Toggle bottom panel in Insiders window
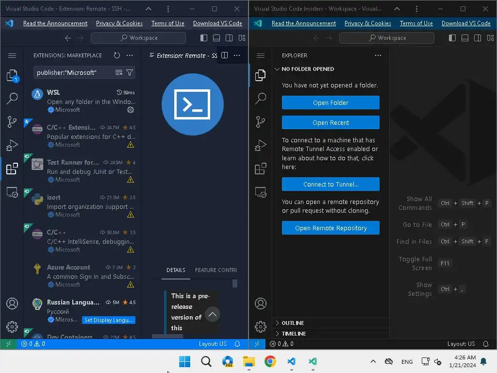 pos(465,38)
